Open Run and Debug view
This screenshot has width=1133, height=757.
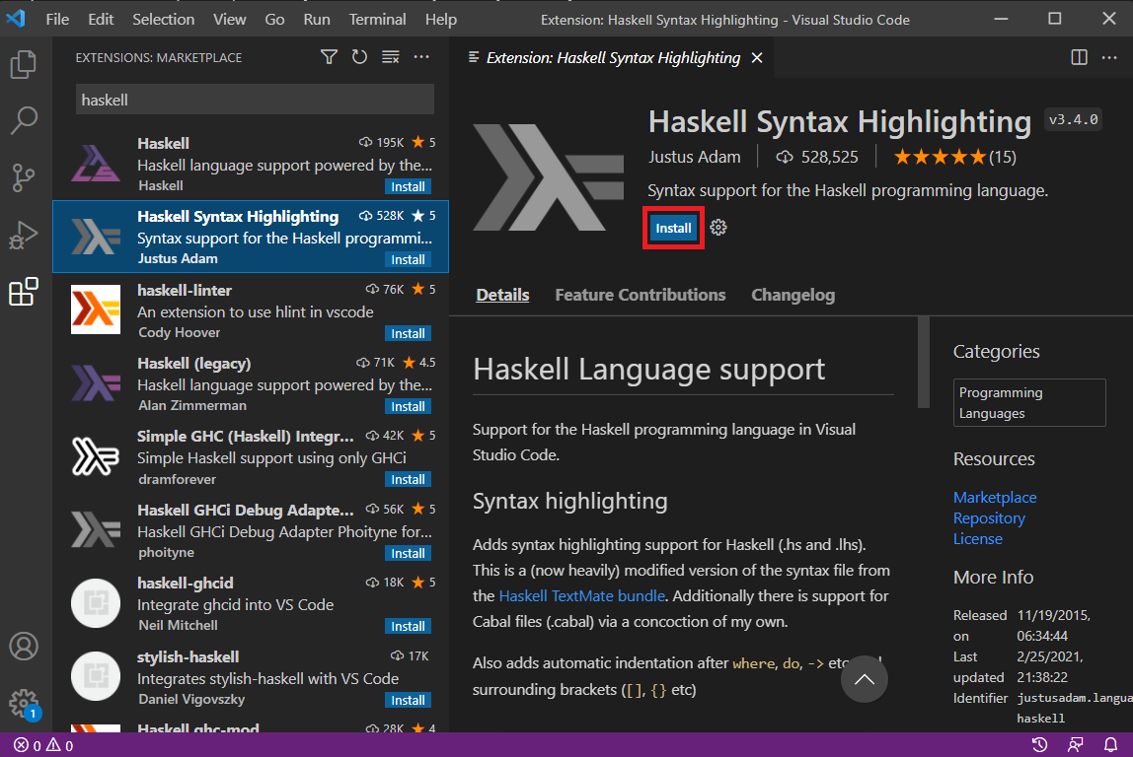coord(23,235)
